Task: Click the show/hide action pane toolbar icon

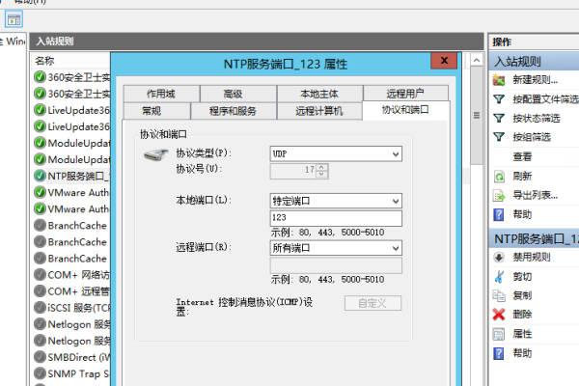Action: coord(14,19)
